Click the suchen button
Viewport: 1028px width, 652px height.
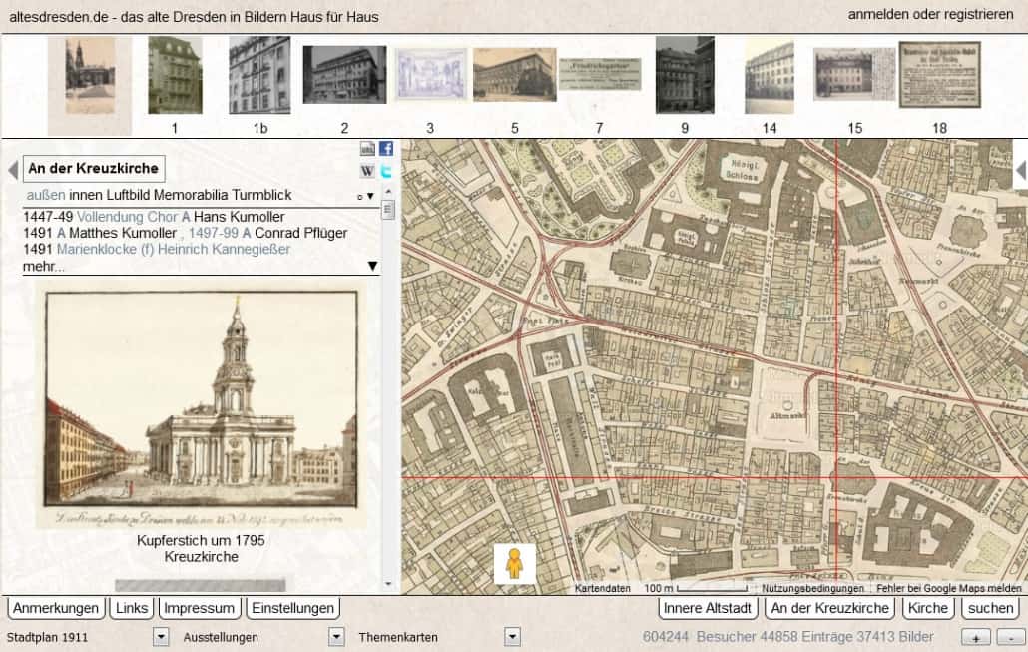(x=991, y=608)
